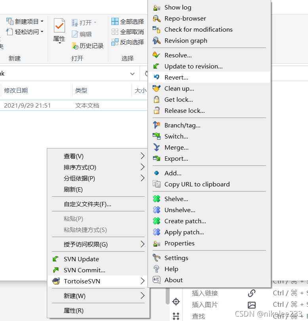Click the Help question mark icon
The width and height of the screenshot is (308, 321).
tap(157, 269)
